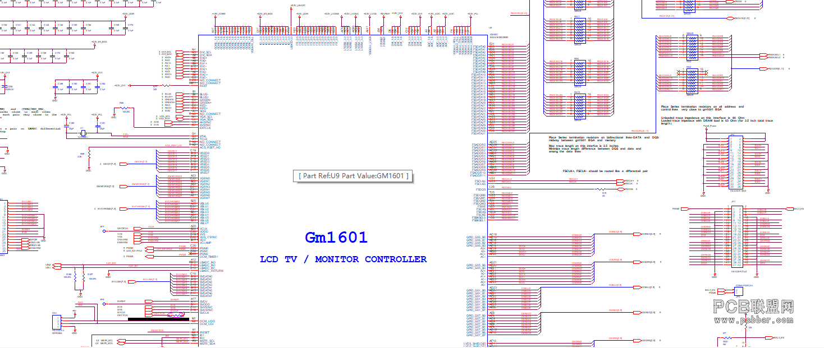Click the large blue "Gm1601" title

pyautogui.click(x=336, y=238)
